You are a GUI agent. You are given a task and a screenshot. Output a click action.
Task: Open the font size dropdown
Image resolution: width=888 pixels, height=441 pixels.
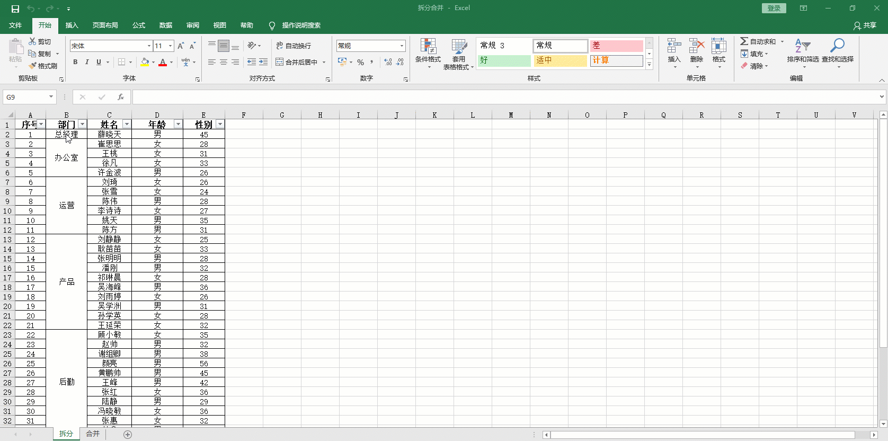tap(170, 46)
